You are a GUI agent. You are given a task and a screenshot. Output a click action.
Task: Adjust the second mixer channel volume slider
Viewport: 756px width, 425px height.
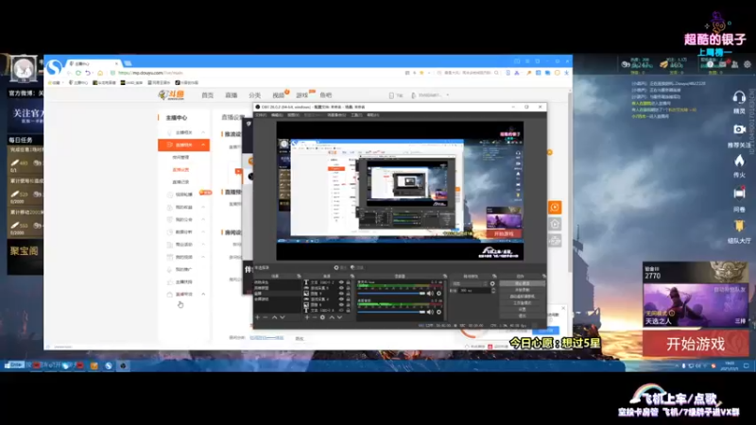point(391,313)
